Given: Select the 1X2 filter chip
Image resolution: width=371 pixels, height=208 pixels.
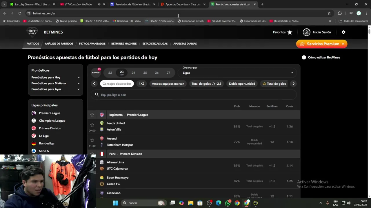Looking at the screenshot, I should point(141,83).
